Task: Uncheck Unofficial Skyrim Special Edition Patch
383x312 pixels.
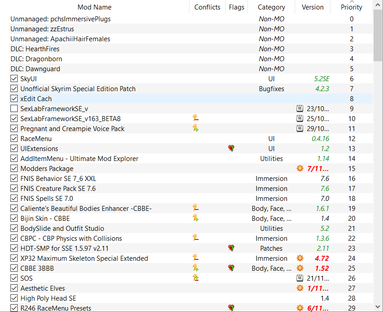Action: pyautogui.click(x=14, y=89)
